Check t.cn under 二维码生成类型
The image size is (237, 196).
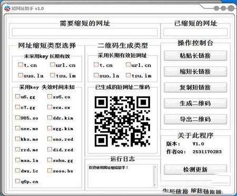96,65
